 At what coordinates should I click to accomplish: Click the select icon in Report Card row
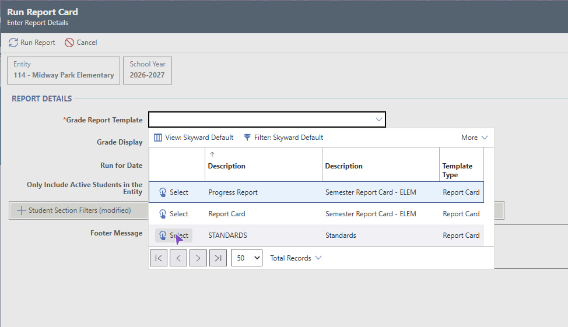coord(163,214)
